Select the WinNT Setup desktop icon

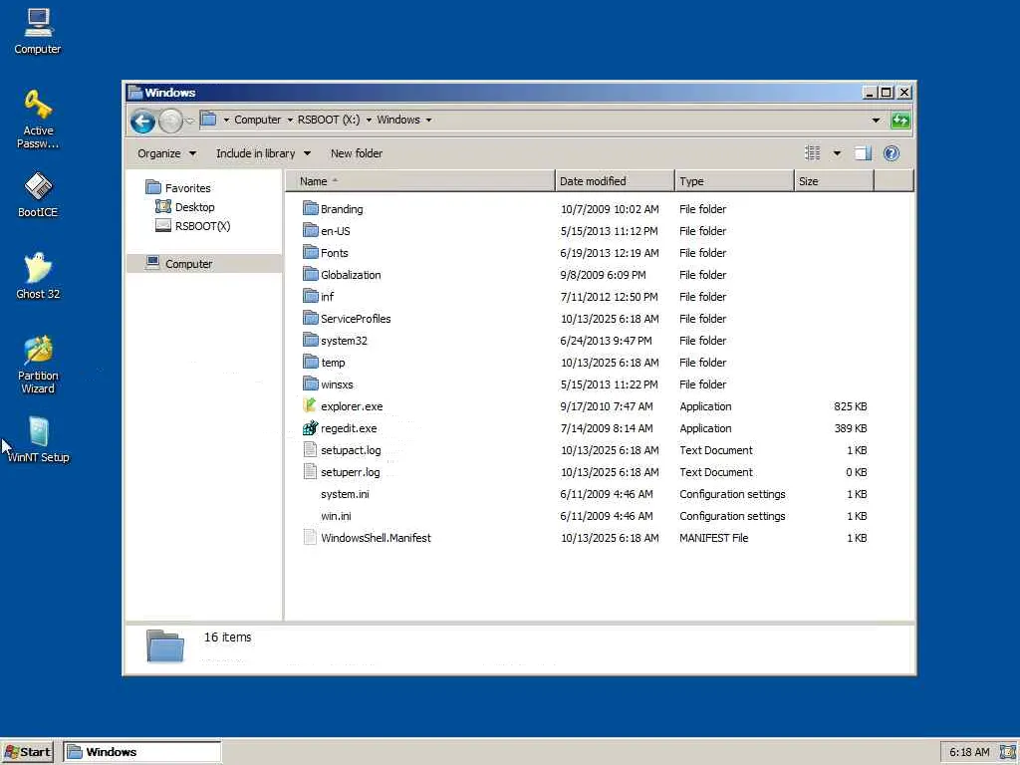click(x=38, y=439)
